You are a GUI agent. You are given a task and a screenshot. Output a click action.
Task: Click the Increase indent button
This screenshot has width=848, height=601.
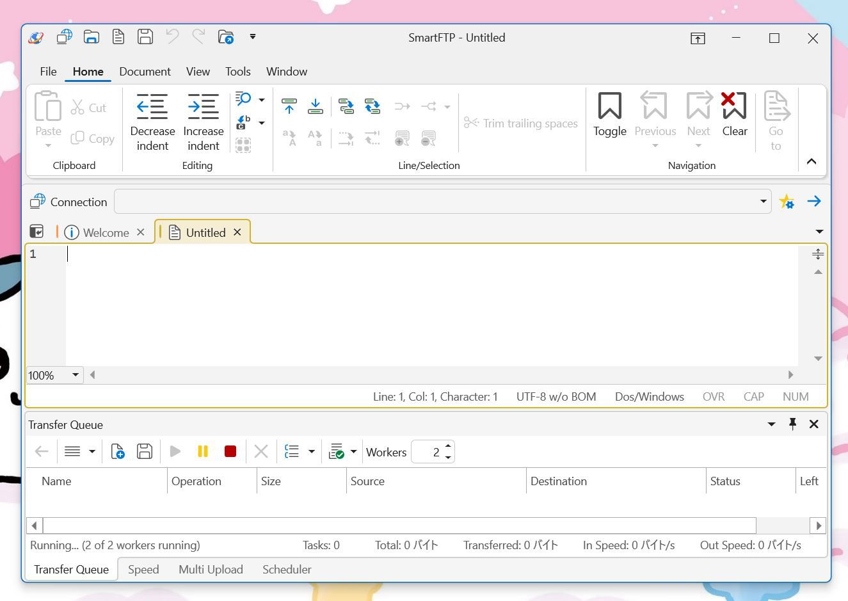pos(204,123)
